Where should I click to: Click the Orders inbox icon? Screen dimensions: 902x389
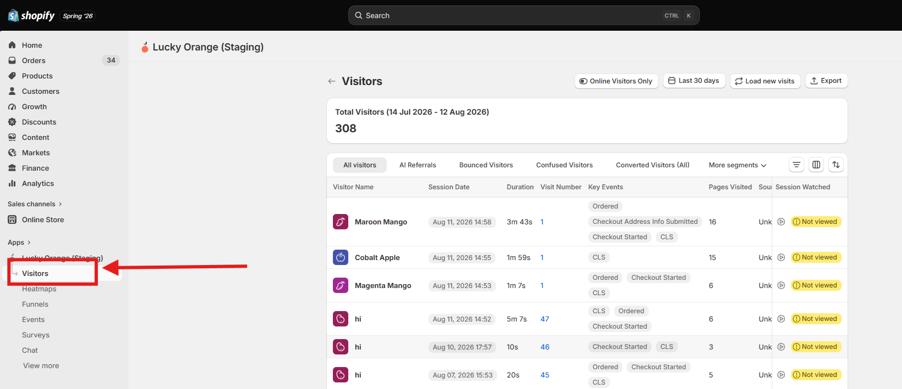(12, 60)
